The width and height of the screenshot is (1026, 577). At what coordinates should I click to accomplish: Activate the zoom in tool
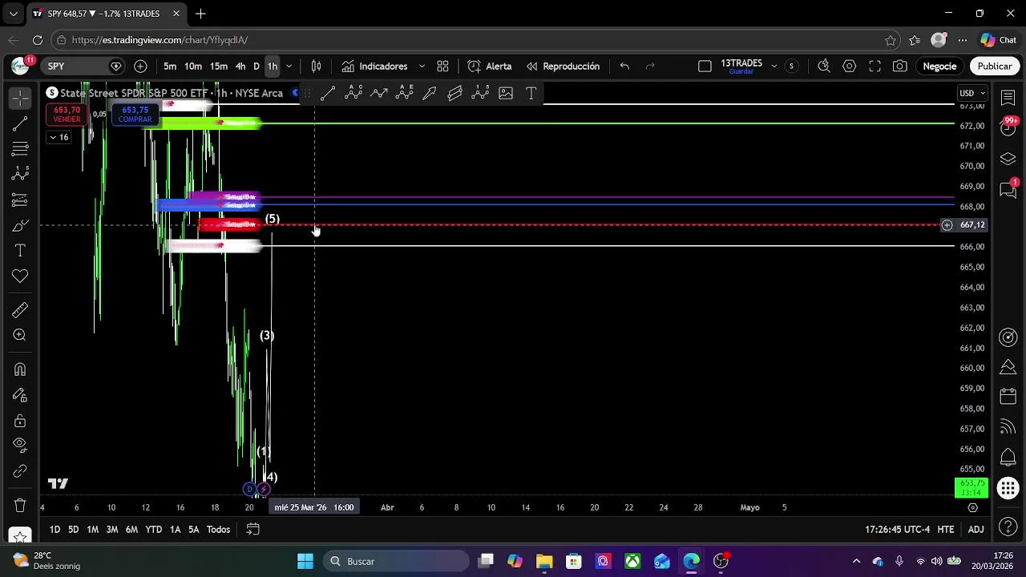point(20,335)
